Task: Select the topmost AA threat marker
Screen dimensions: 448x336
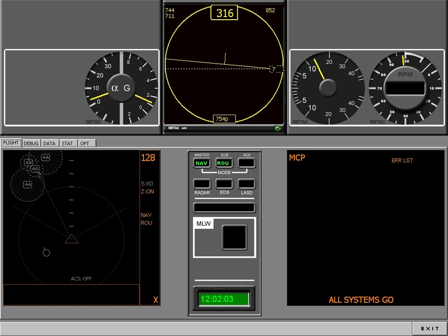Action: (x=45, y=157)
